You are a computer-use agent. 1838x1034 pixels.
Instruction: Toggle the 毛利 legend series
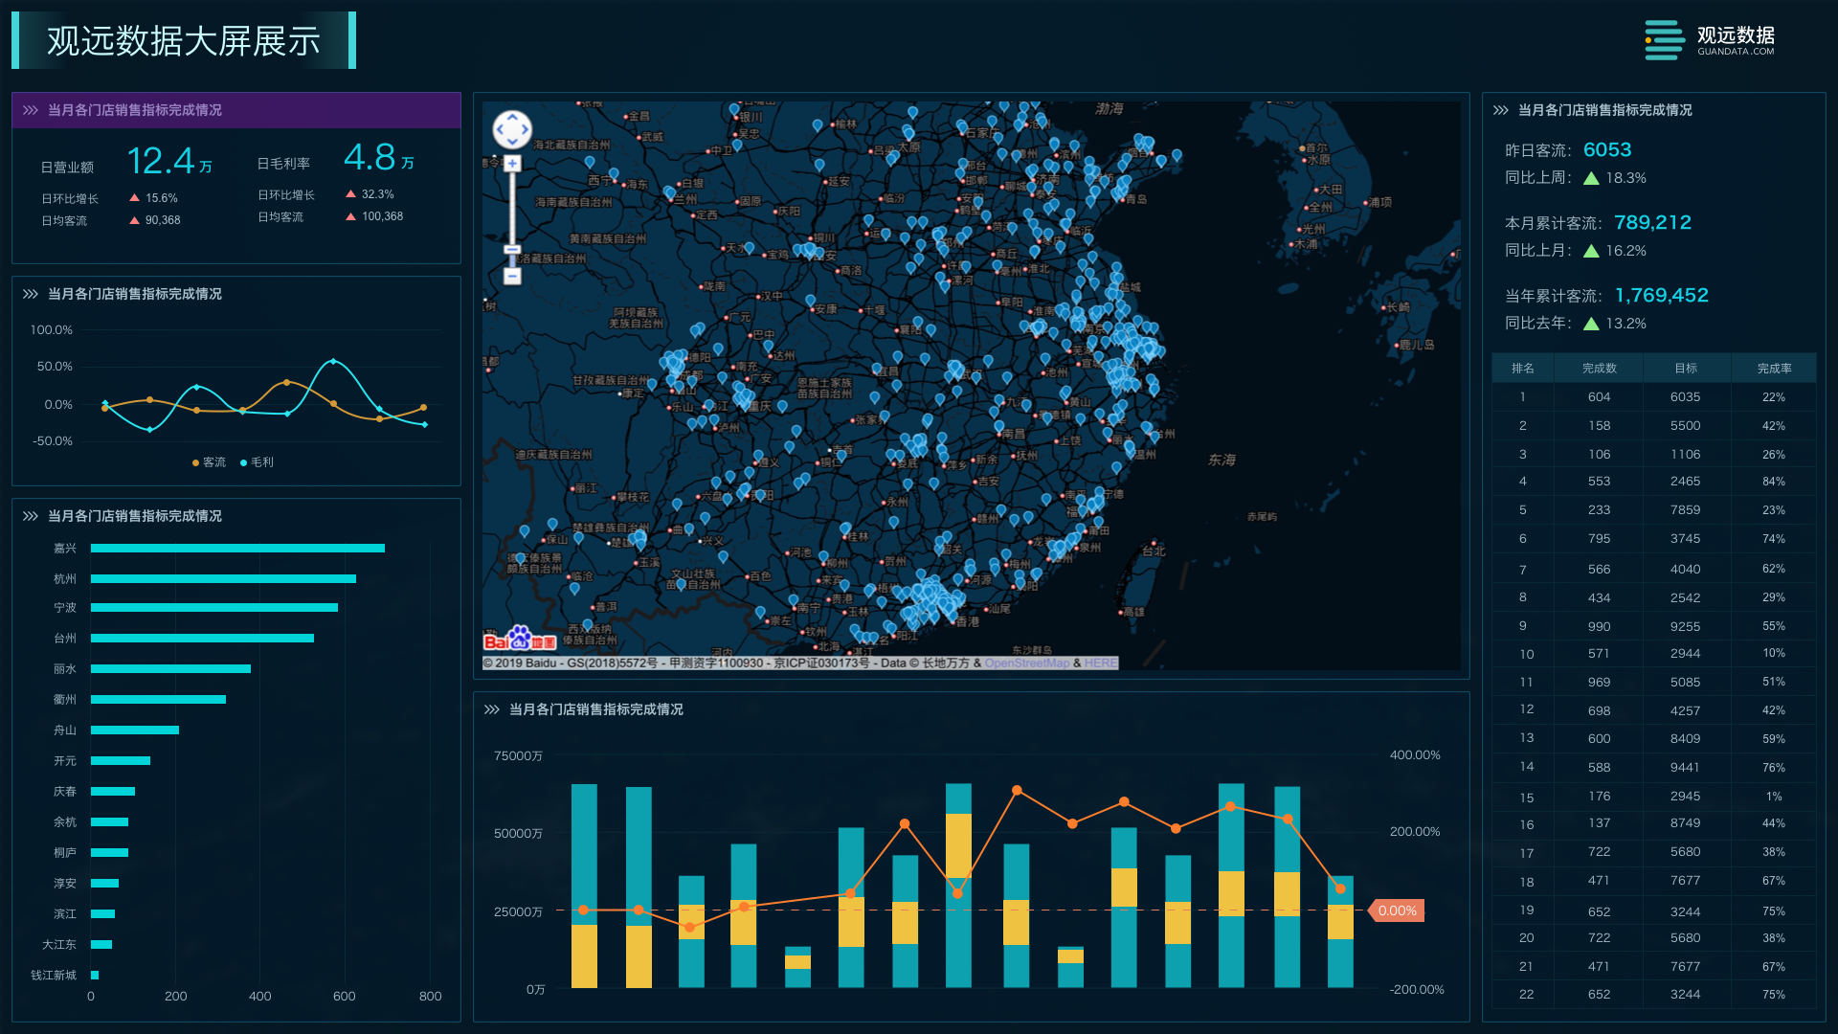(257, 462)
